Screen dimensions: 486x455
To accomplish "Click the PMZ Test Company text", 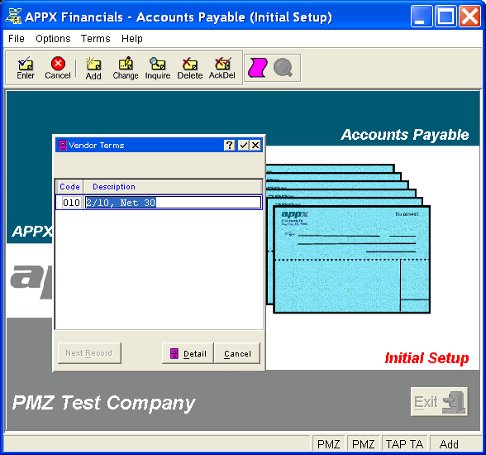I will (x=104, y=403).
